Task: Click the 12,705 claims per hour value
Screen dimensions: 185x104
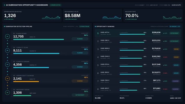Action: pos(18,37)
